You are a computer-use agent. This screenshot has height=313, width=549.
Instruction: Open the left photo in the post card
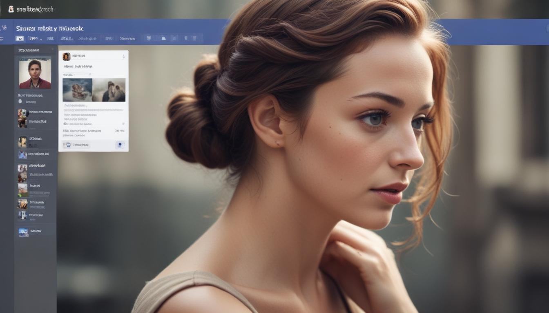click(x=77, y=90)
